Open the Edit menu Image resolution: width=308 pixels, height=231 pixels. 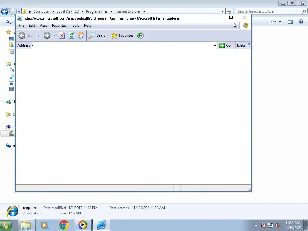pyautogui.click(x=32, y=26)
